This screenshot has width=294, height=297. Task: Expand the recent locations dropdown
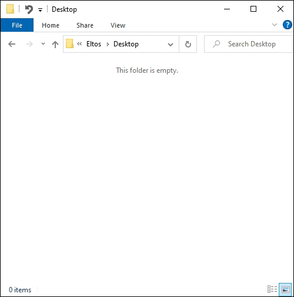pos(43,44)
